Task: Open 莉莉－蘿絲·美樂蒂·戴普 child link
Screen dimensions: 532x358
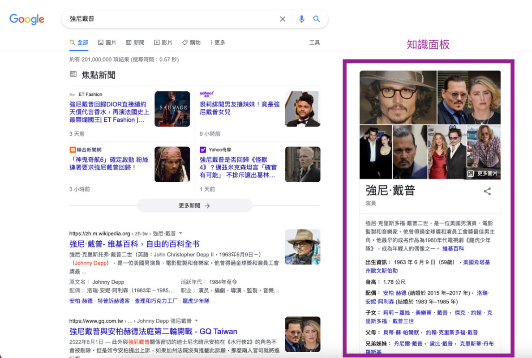Action: (415, 312)
